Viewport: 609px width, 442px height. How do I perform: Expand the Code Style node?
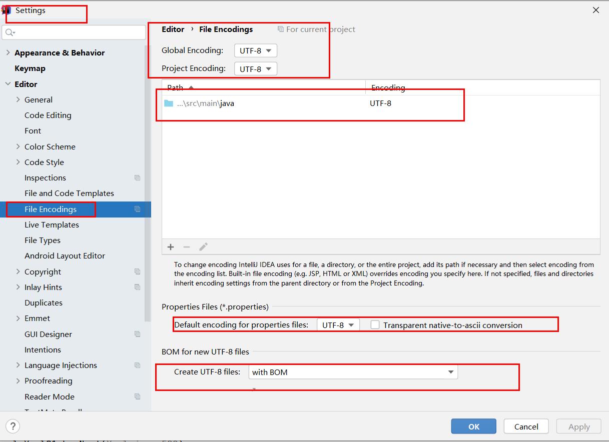pyautogui.click(x=19, y=162)
